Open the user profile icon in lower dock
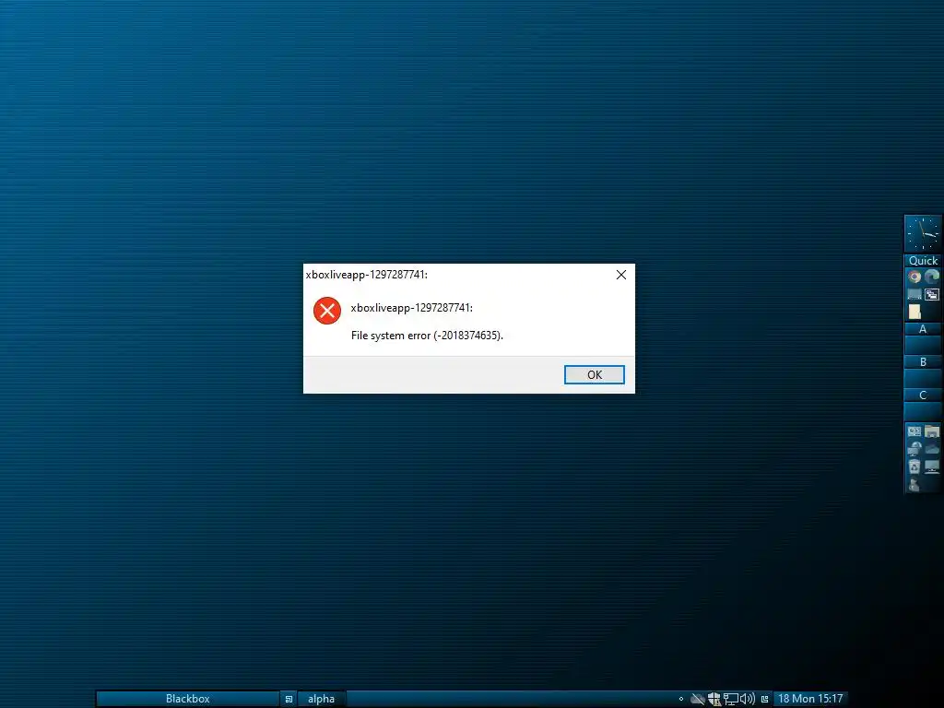This screenshot has height=708, width=944. coord(914,484)
